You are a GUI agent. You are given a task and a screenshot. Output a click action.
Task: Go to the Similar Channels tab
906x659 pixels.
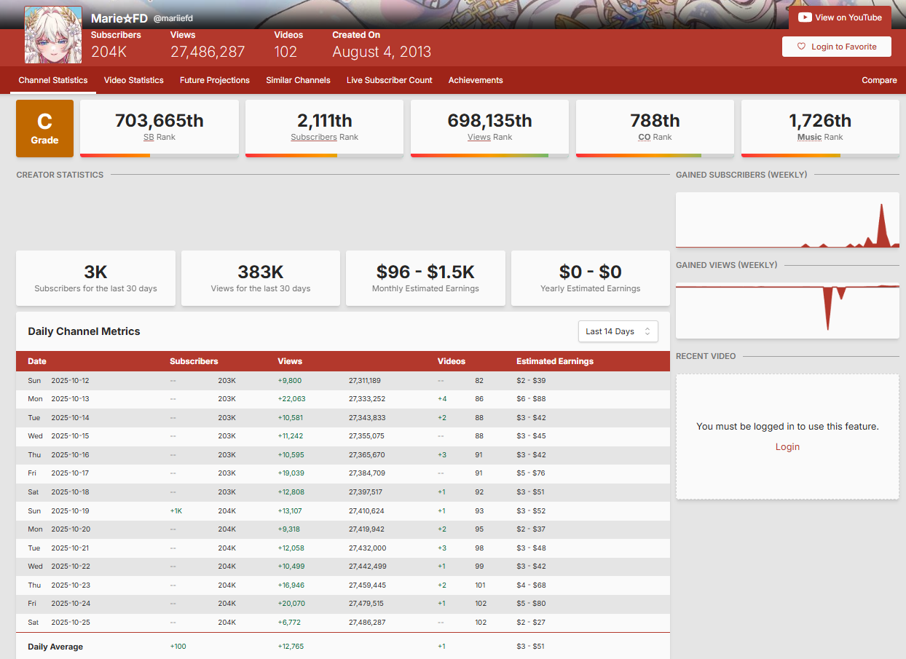tap(298, 80)
